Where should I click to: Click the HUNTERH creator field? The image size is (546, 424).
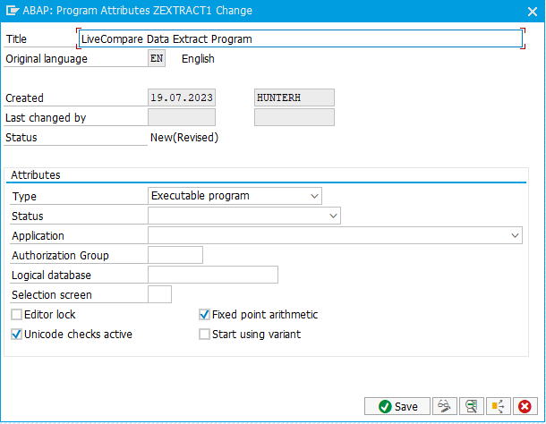(294, 98)
